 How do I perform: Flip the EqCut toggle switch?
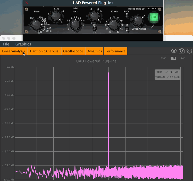click(x=127, y=16)
